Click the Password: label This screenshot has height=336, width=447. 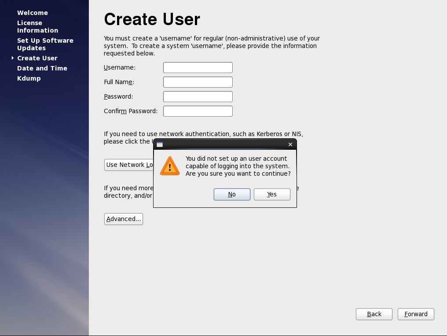[x=119, y=97]
